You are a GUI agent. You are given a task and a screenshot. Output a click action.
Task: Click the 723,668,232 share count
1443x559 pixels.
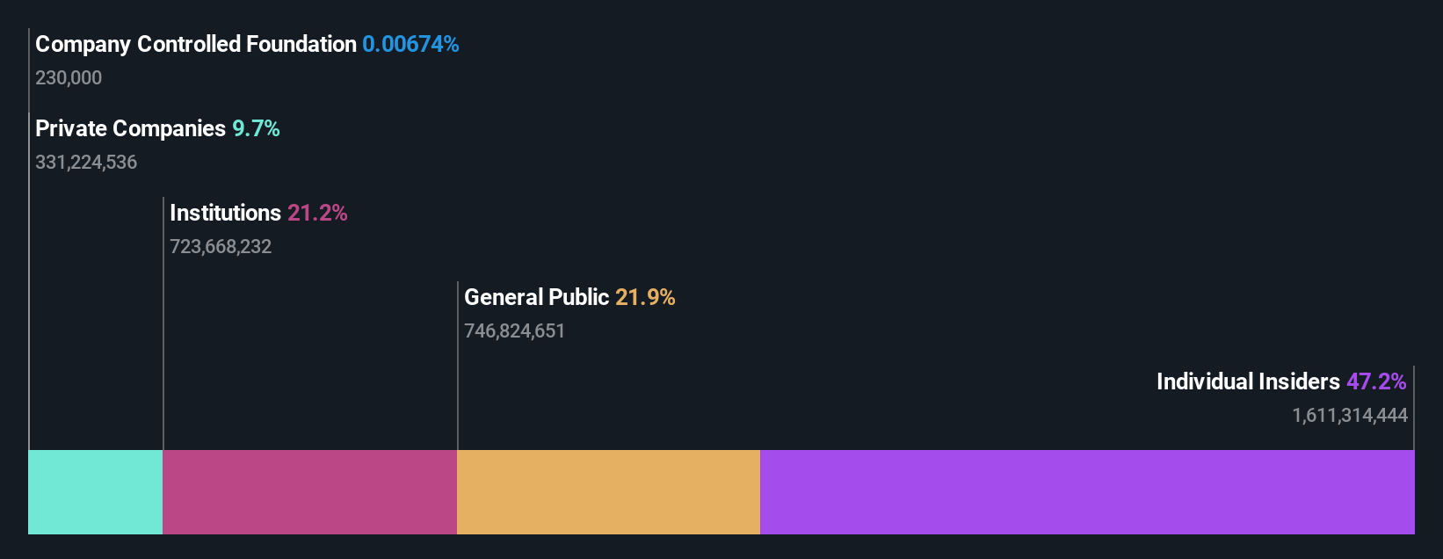pos(221,247)
